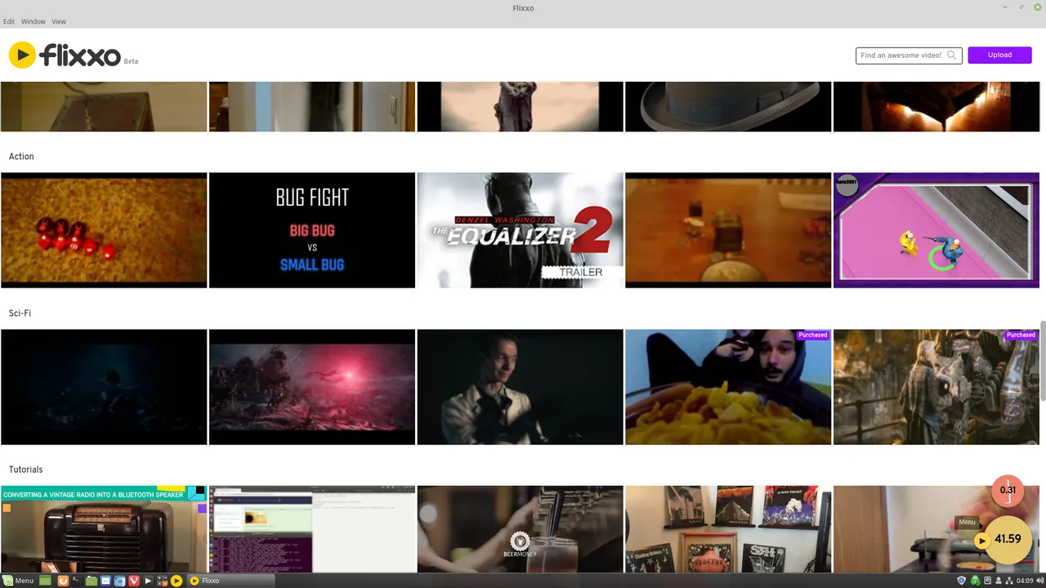Viewport: 1046px width, 588px height.
Task: Click the 04:09 clock
Action: [1025, 581]
